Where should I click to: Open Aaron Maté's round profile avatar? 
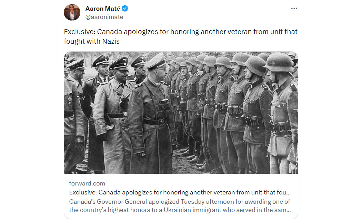point(72,12)
